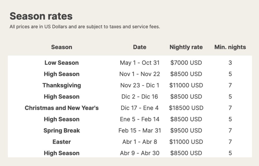This screenshot has height=166, width=259.
Task: Click the Season rates heading
Action: pyautogui.click(x=41, y=16)
